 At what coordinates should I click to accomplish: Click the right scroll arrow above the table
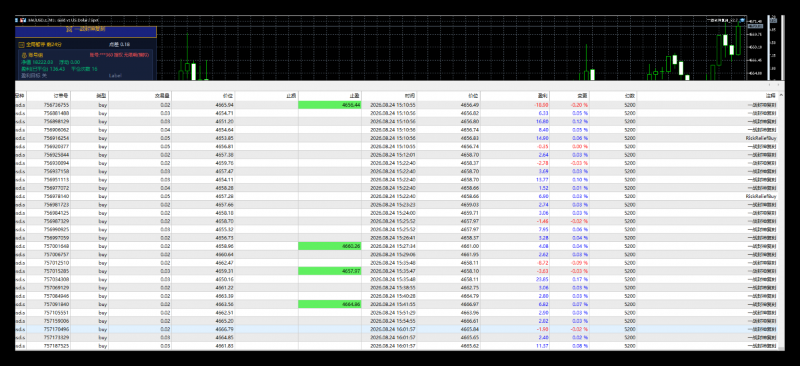777,85
